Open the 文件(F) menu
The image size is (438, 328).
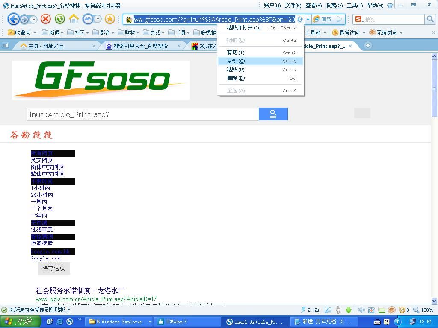[x=293, y=5]
